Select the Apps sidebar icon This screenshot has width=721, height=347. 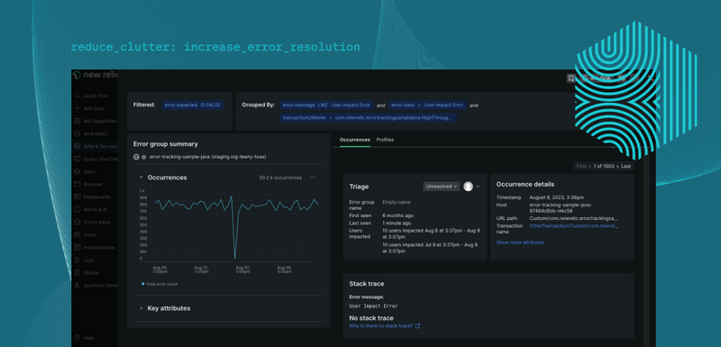[78, 171]
